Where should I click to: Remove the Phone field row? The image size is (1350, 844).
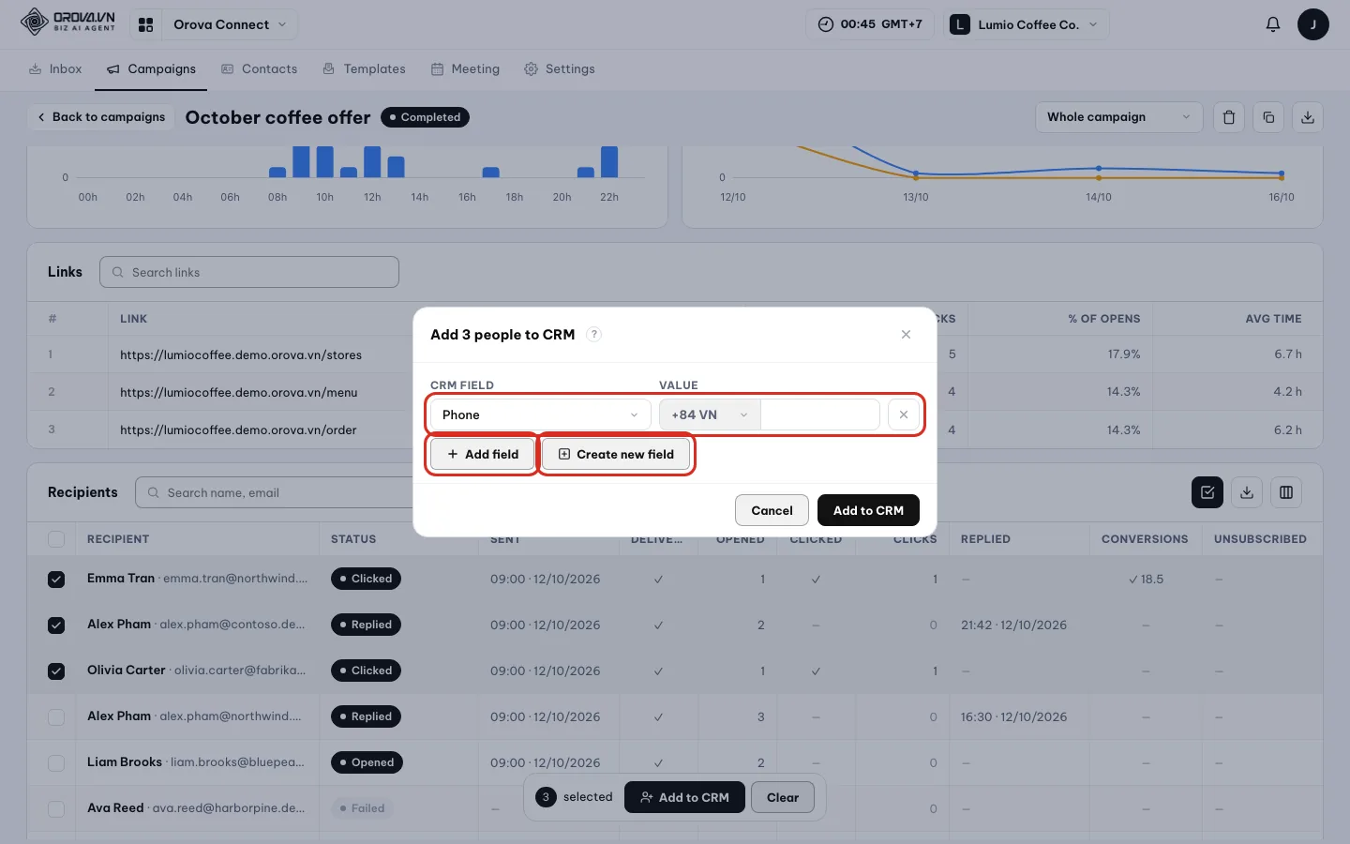point(904,414)
